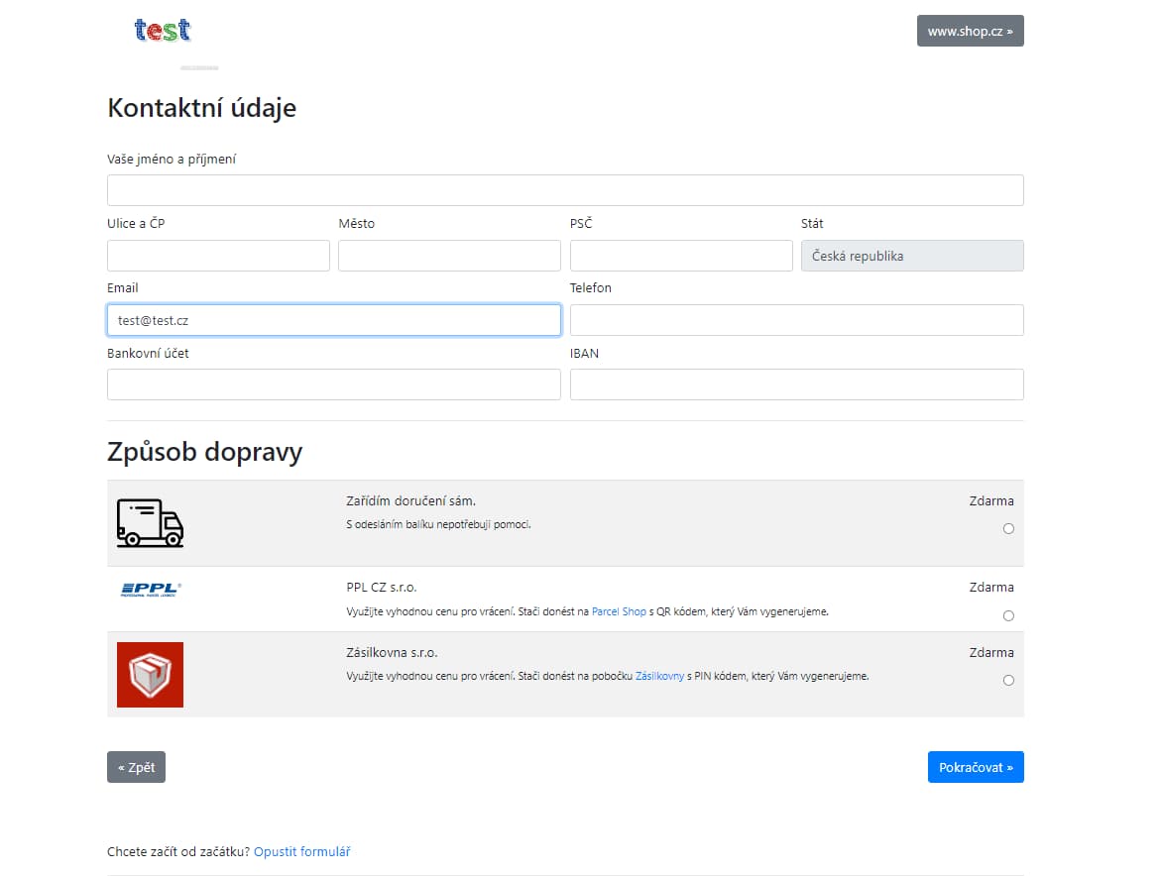Image resolution: width=1162 pixels, height=876 pixels.
Task: Click into the Ulice a ČP field
Action: [x=218, y=256]
